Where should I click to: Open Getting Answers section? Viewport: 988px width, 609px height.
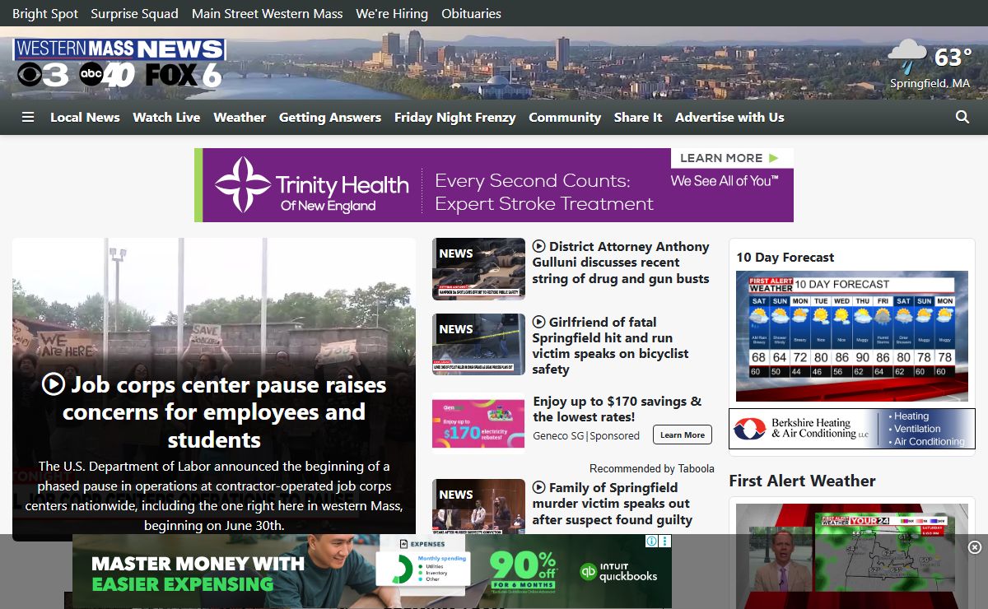(330, 117)
